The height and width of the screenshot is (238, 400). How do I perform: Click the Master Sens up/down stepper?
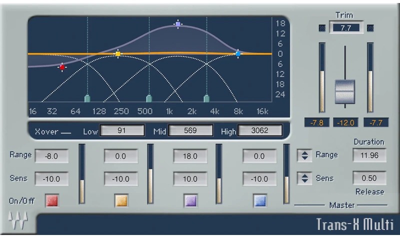[304, 178]
